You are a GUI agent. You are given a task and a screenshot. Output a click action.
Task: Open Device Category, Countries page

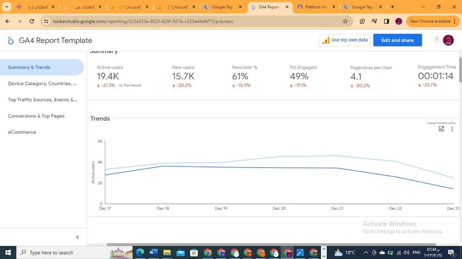42,84
